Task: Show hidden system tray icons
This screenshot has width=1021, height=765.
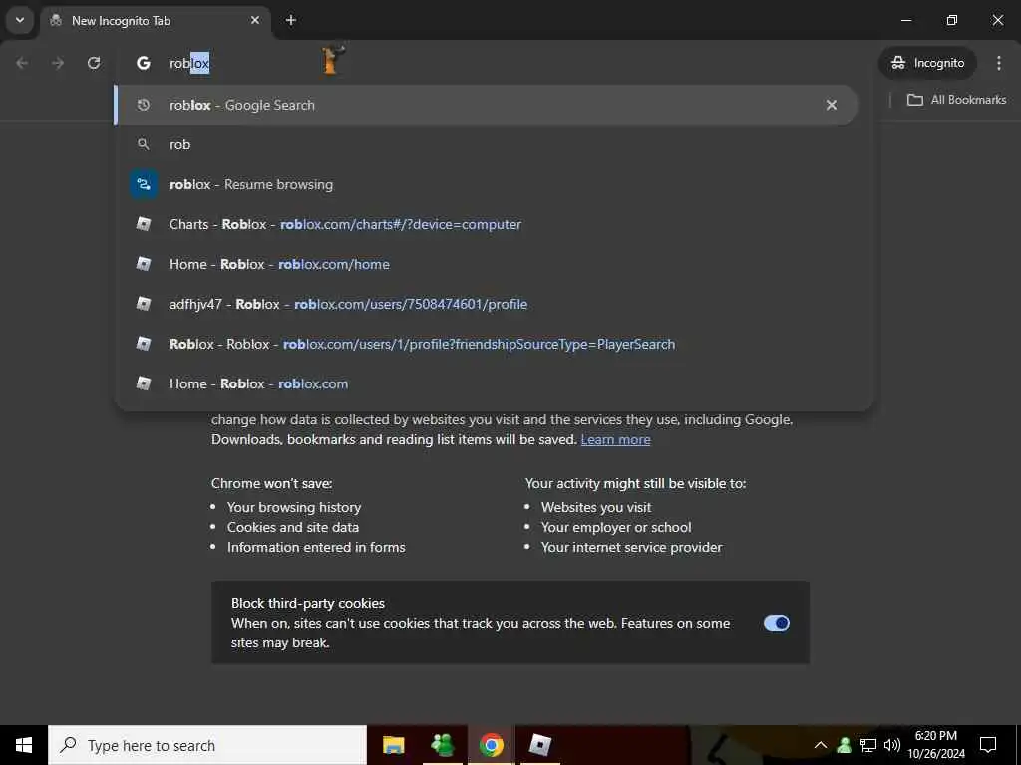Action: point(821,745)
